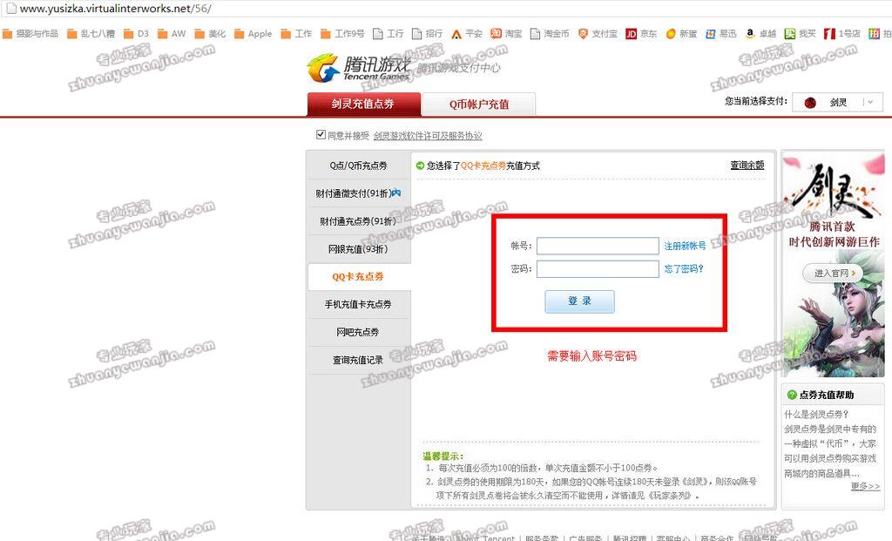Open the 淘金币 bookmark
The height and width of the screenshot is (541, 892).
pyautogui.click(x=550, y=34)
